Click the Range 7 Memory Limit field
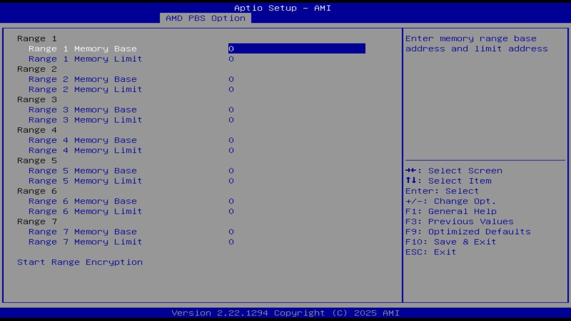This screenshot has height=321, width=571. point(85,242)
